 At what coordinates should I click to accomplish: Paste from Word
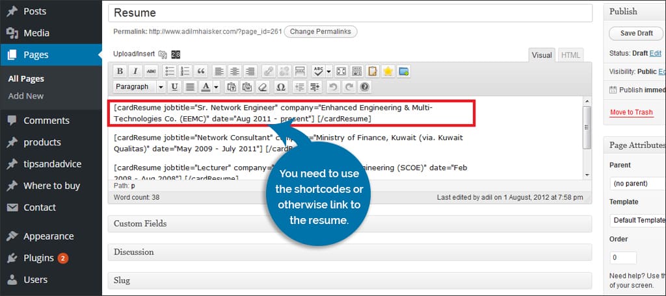coord(247,87)
